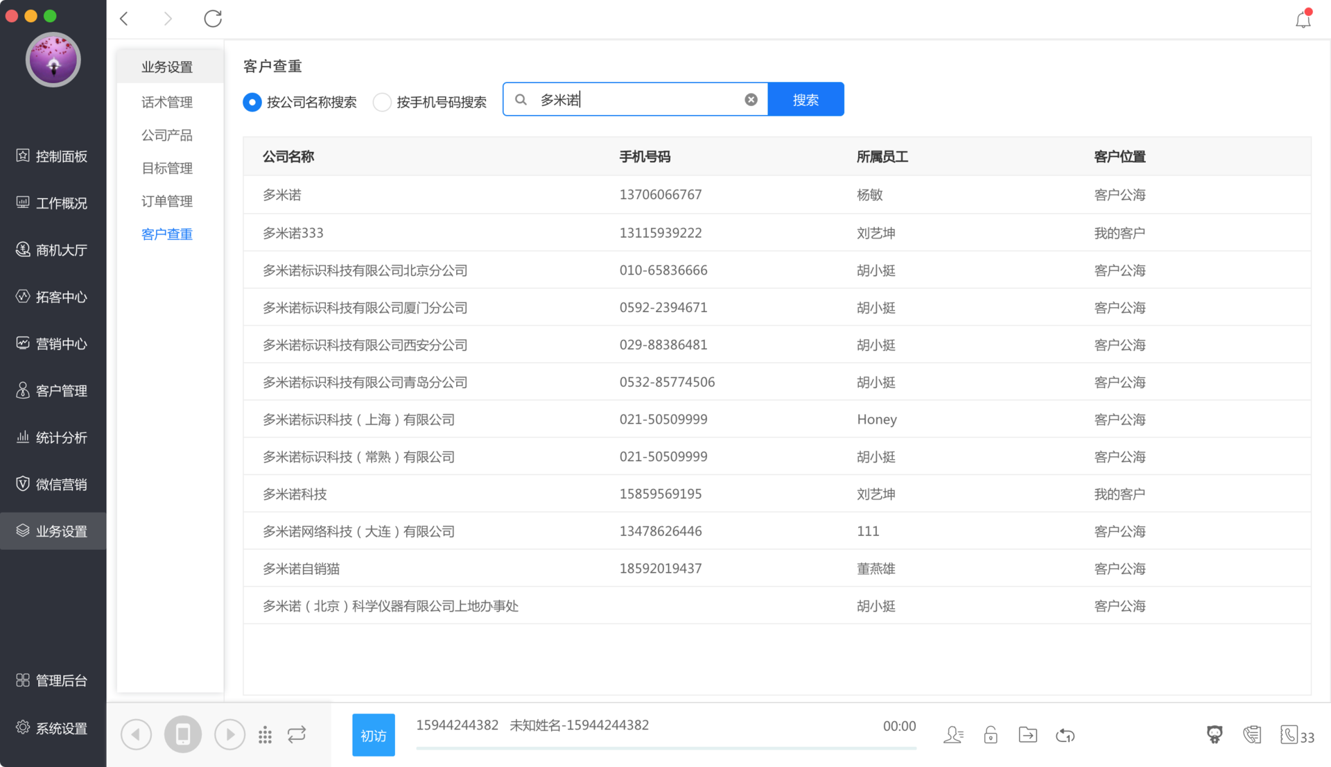
Task: Click employee name Honey
Action: (x=877, y=420)
